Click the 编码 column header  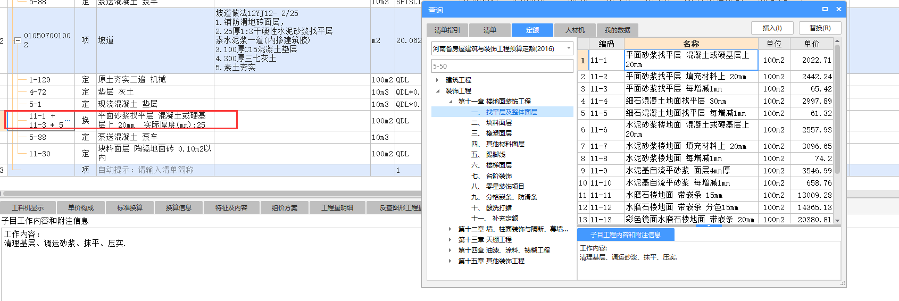click(606, 44)
